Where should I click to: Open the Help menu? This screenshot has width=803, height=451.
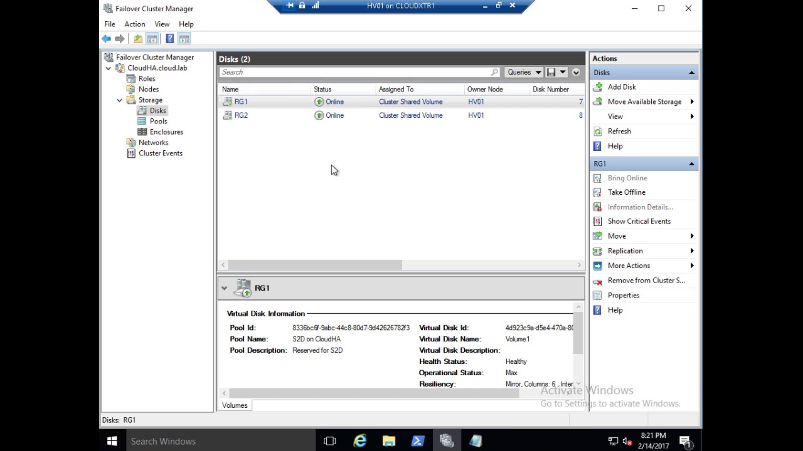pyautogui.click(x=186, y=24)
